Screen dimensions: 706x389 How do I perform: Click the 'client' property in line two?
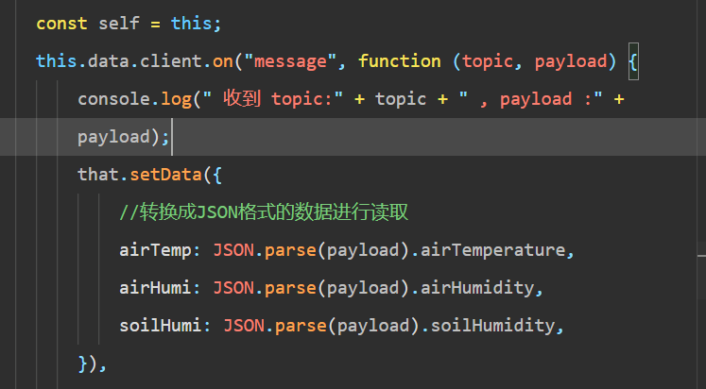tap(171, 61)
